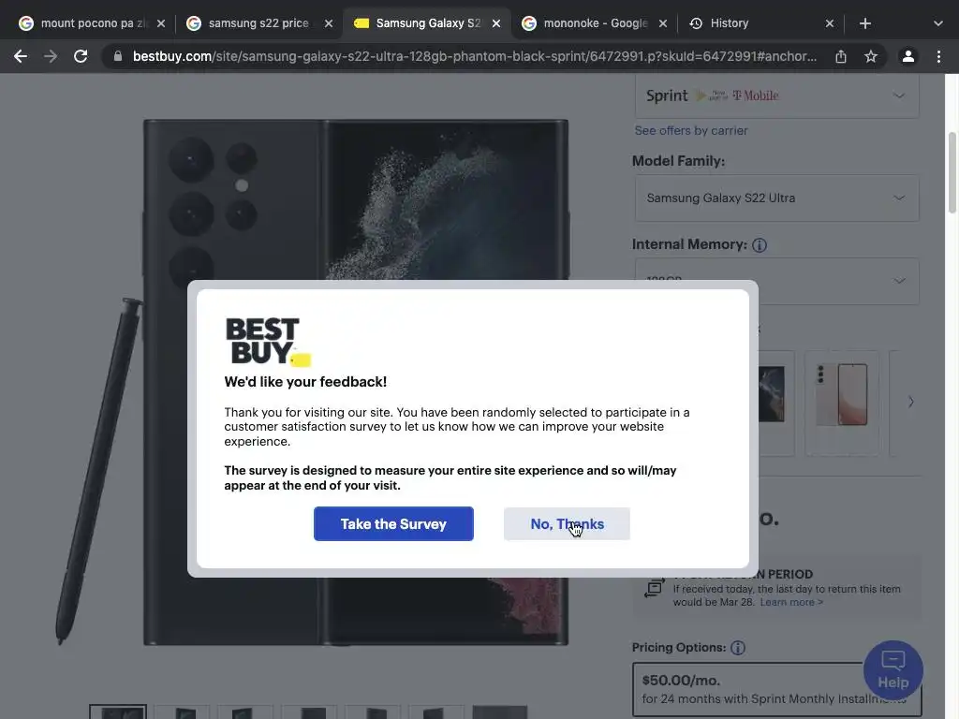959x719 pixels.
Task: Close the Samsung Galaxy S22 tab
Action: coord(496,23)
